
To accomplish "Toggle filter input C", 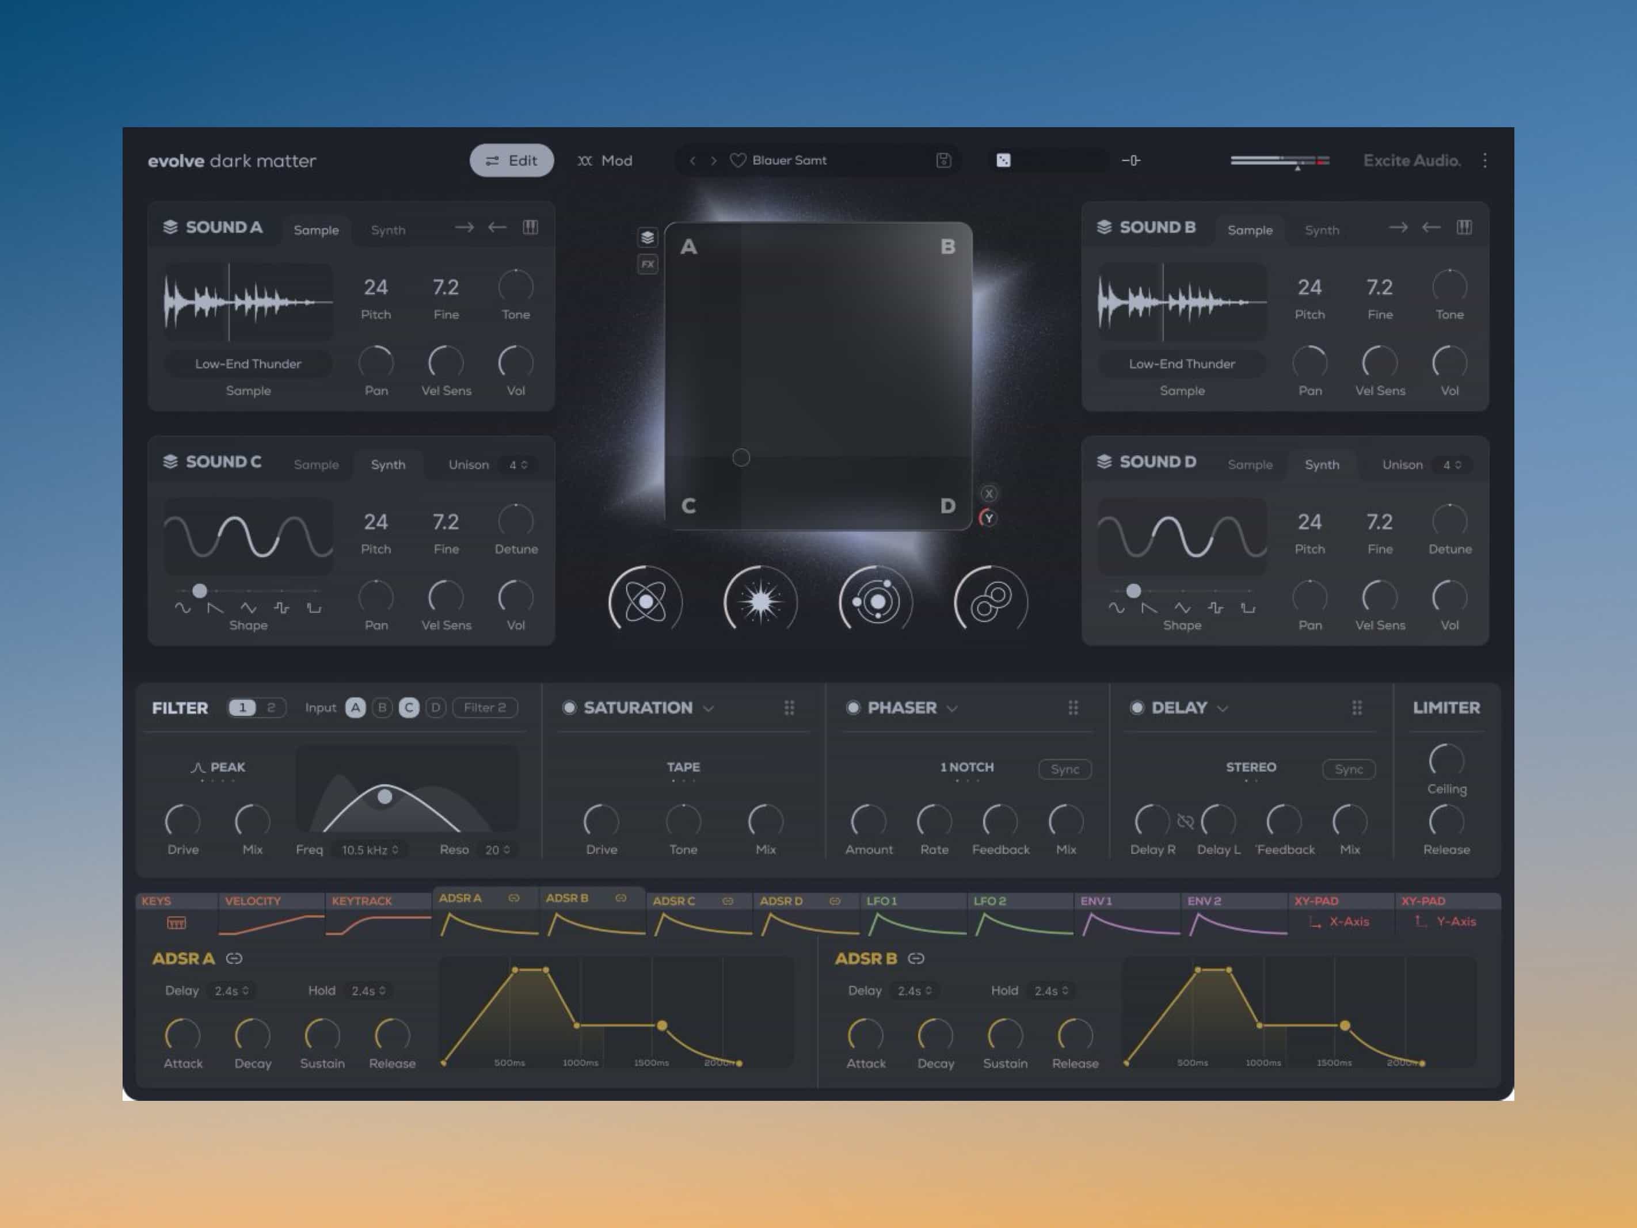I will click(409, 707).
